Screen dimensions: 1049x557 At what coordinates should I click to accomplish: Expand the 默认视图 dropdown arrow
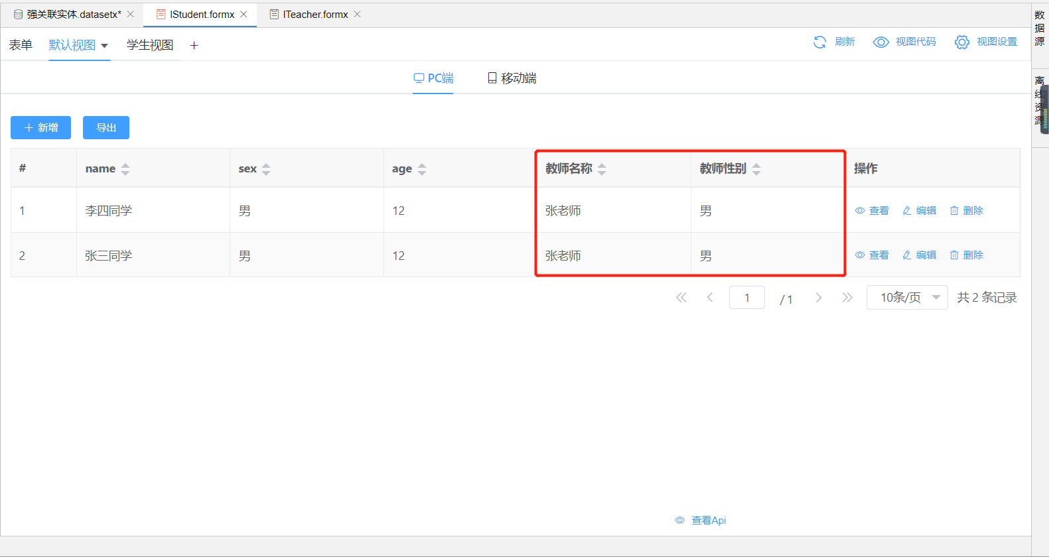(x=104, y=46)
